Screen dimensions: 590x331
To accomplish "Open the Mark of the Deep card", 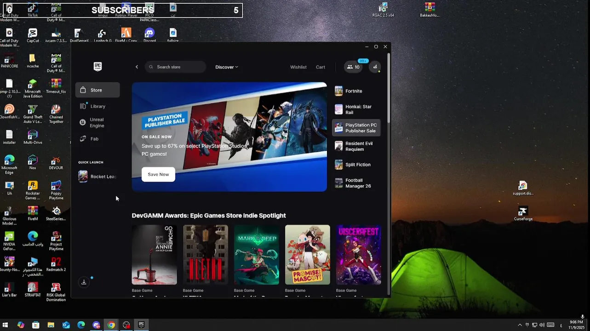I will click(x=256, y=255).
